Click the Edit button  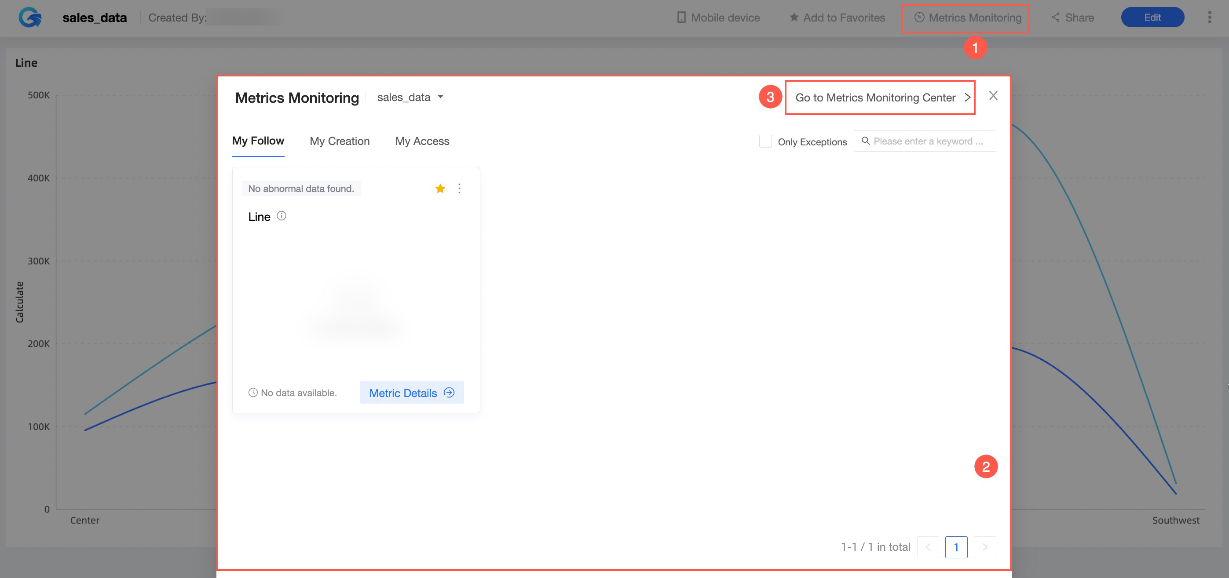(x=1152, y=18)
